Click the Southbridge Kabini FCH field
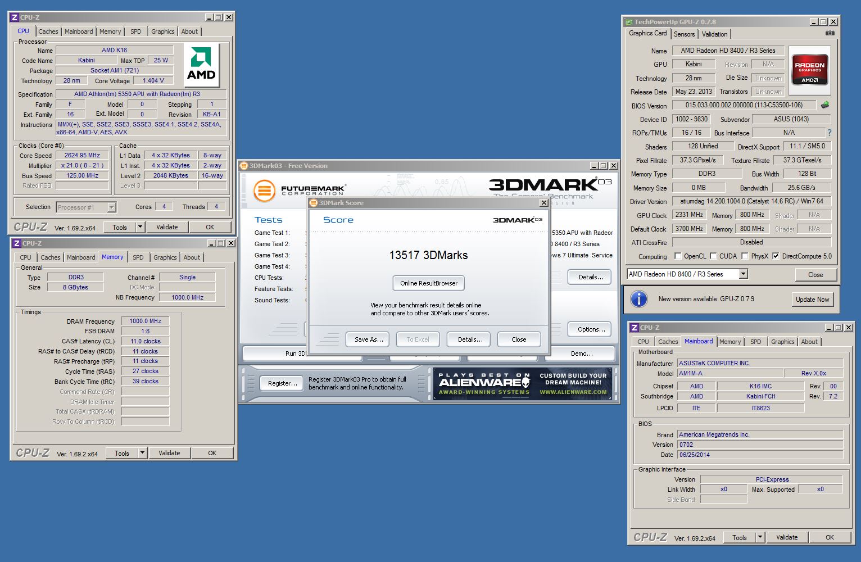 pyautogui.click(x=760, y=396)
